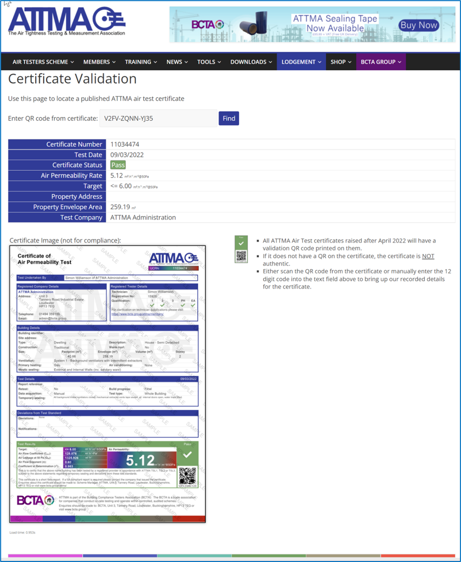
Task: Open the Training dropdown menu
Action: point(141,62)
